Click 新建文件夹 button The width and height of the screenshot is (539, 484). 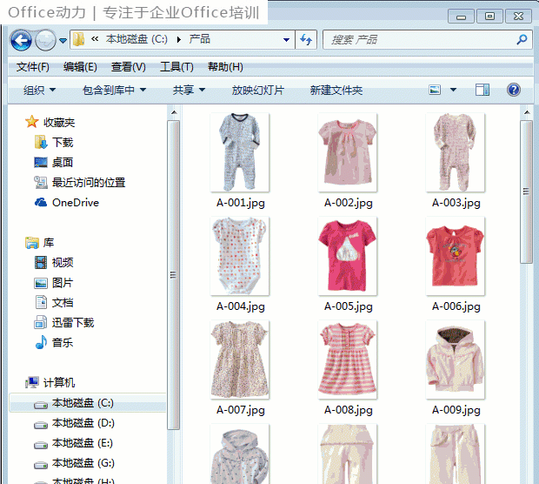(x=336, y=91)
